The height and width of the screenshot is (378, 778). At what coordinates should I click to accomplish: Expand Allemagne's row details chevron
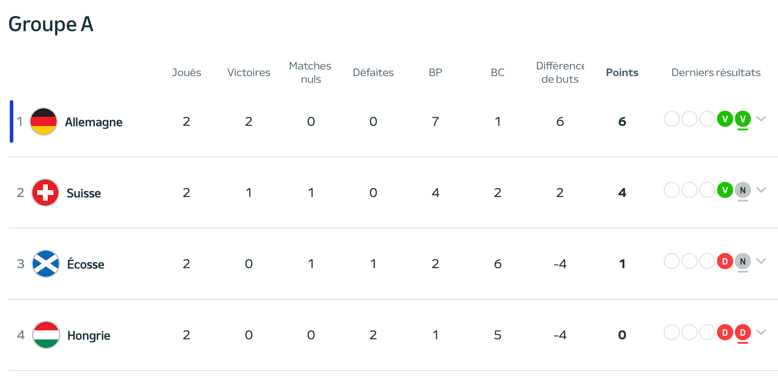coord(761,119)
